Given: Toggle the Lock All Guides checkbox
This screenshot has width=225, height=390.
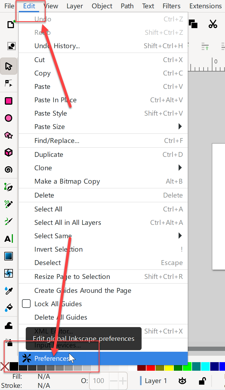Looking at the screenshot, I should 26,304.
